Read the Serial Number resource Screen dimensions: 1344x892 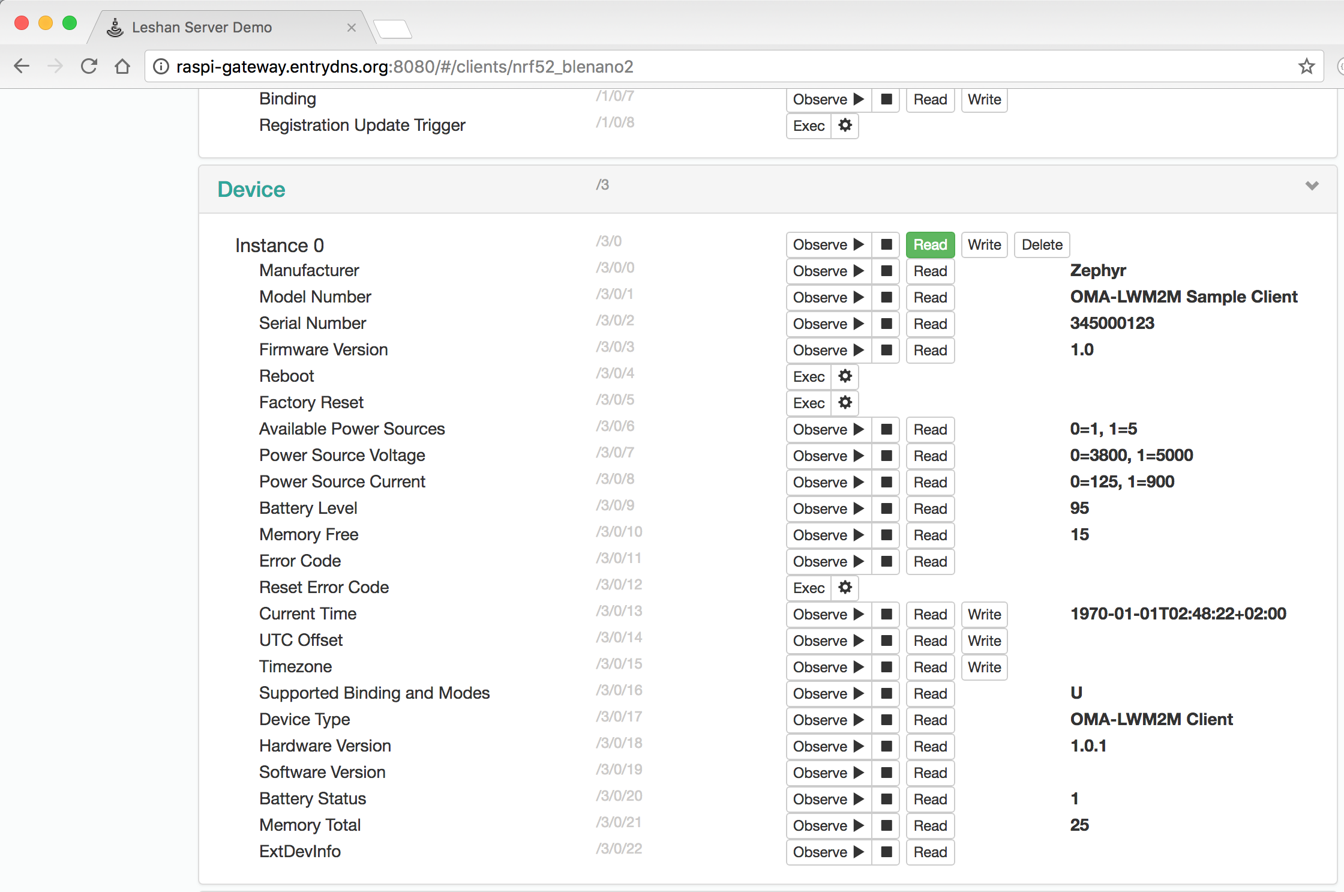coord(930,324)
